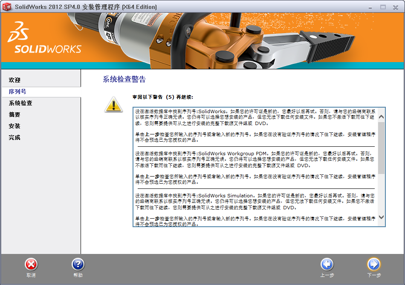Select the 完成 step in the sidebar

click(14, 137)
